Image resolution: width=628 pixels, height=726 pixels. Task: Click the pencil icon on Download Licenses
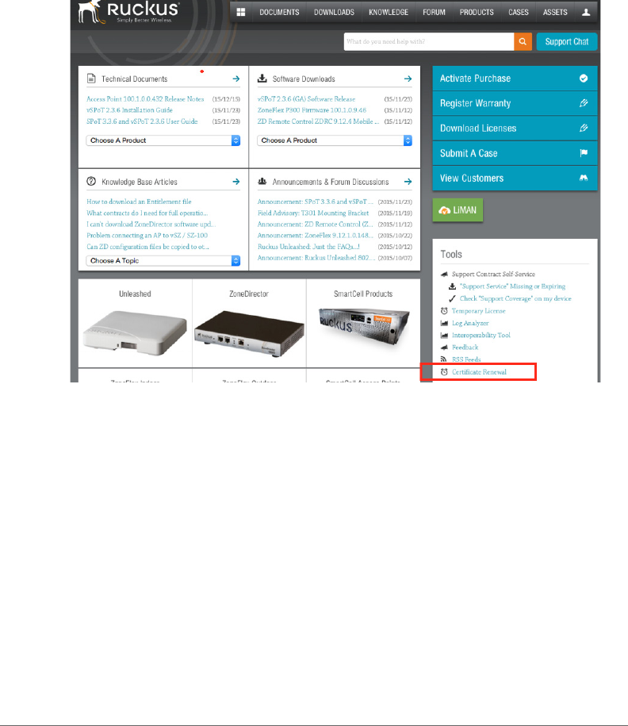coord(584,129)
